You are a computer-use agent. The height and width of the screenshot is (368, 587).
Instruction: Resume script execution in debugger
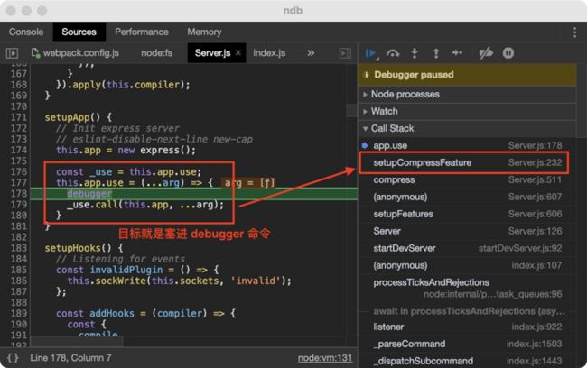click(371, 53)
